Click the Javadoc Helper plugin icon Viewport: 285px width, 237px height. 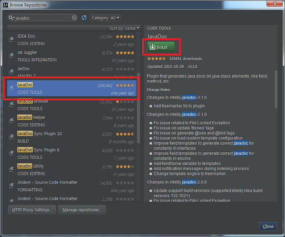(x=11, y=120)
